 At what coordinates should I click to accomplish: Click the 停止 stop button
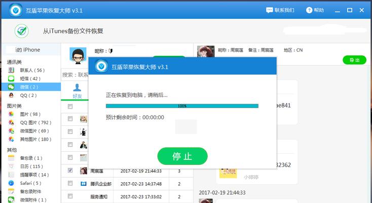point(182,156)
